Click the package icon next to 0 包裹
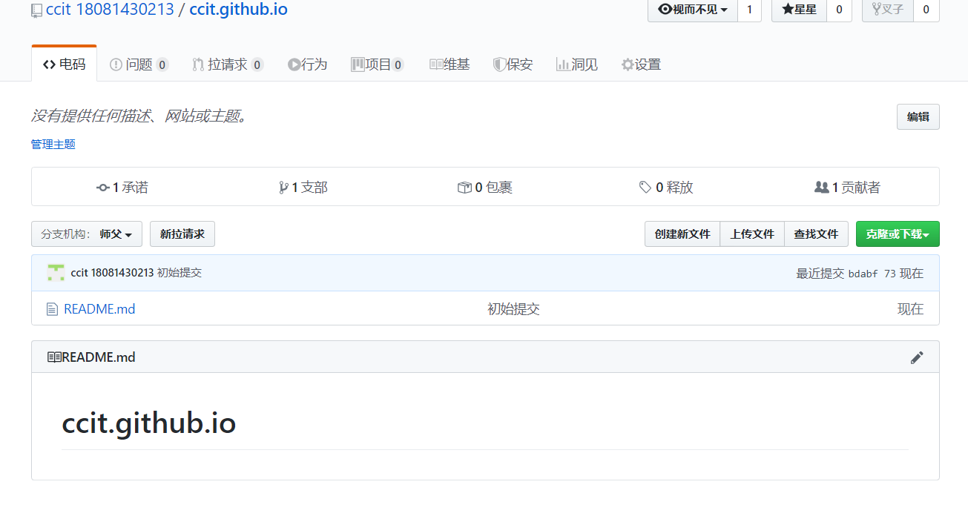 coord(464,187)
